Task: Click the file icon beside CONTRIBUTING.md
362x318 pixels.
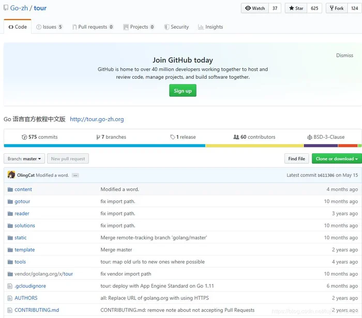Action: (10, 310)
